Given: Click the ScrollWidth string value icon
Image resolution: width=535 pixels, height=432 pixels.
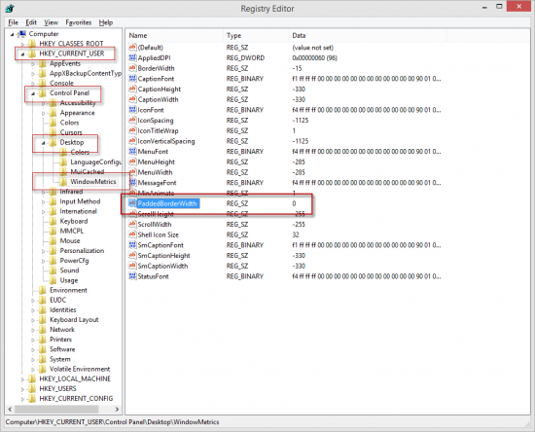Looking at the screenshot, I should [x=132, y=224].
